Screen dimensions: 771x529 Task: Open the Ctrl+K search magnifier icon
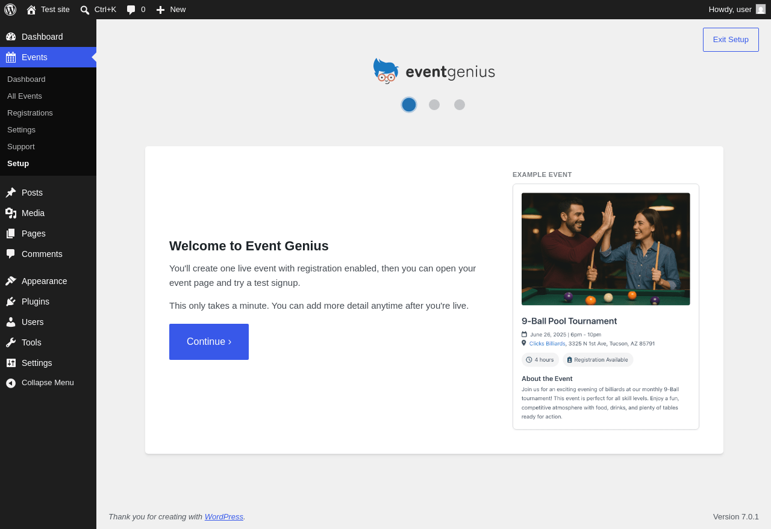85,10
